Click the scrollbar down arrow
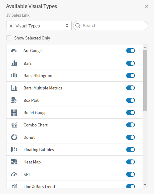154x194 pixels. pos(145,185)
